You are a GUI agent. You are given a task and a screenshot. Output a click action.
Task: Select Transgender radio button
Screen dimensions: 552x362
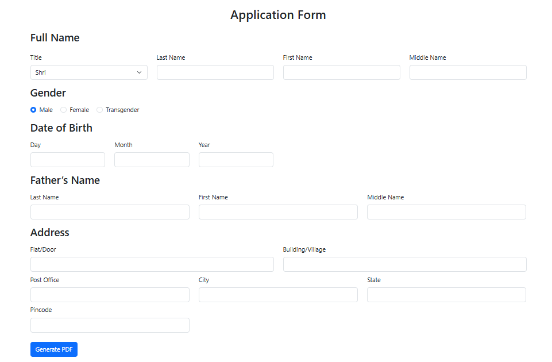pos(100,110)
